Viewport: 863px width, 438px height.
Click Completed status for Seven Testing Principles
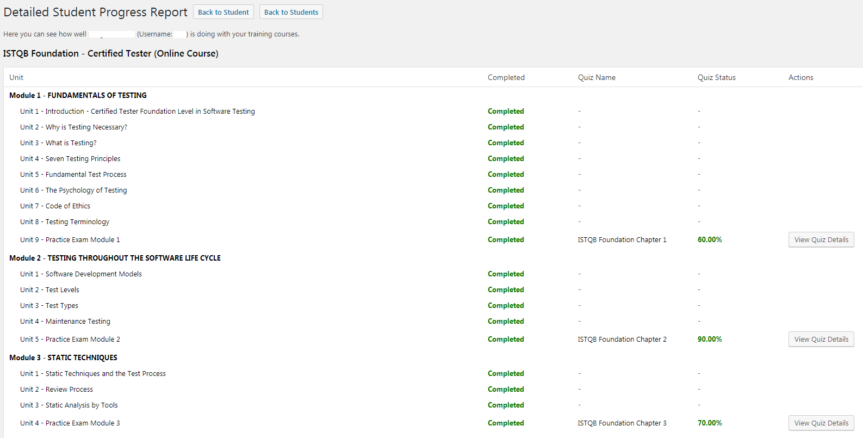pyautogui.click(x=506, y=158)
